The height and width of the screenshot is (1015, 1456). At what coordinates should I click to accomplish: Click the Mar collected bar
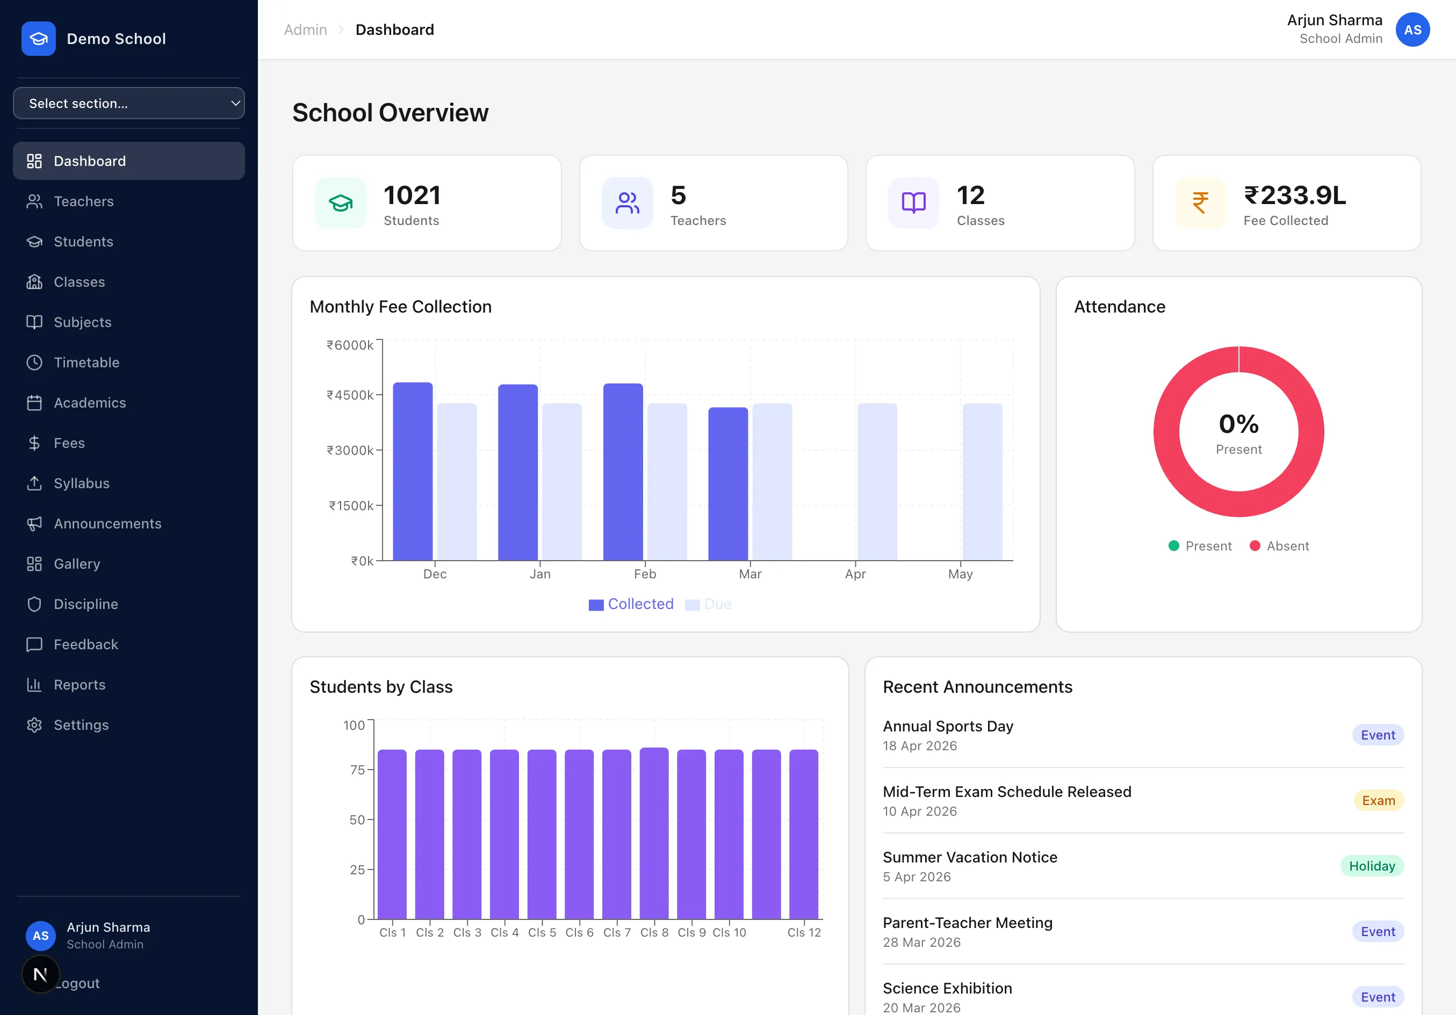pyautogui.click(x=728, y=484)
